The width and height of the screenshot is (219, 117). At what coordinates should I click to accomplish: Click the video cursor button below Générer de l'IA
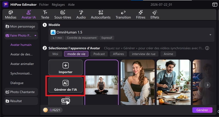(x=65, y=101)
